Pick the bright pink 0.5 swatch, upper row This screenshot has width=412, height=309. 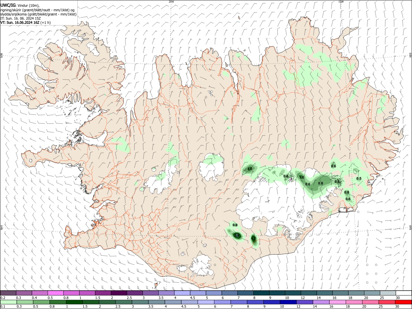tap(55, 293)
